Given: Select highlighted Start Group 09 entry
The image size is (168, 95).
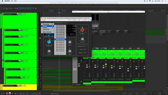Looking at the screenshot, I should (x=60, y=39).
